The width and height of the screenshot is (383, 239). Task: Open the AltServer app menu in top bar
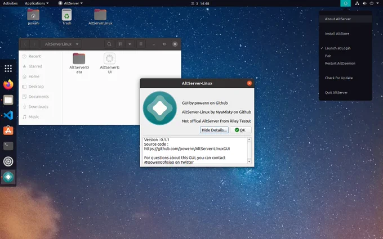pos(70,3)
